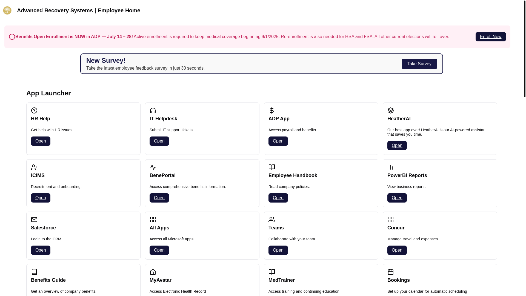
Task: Open the Teams app
Action: point(278,250)
